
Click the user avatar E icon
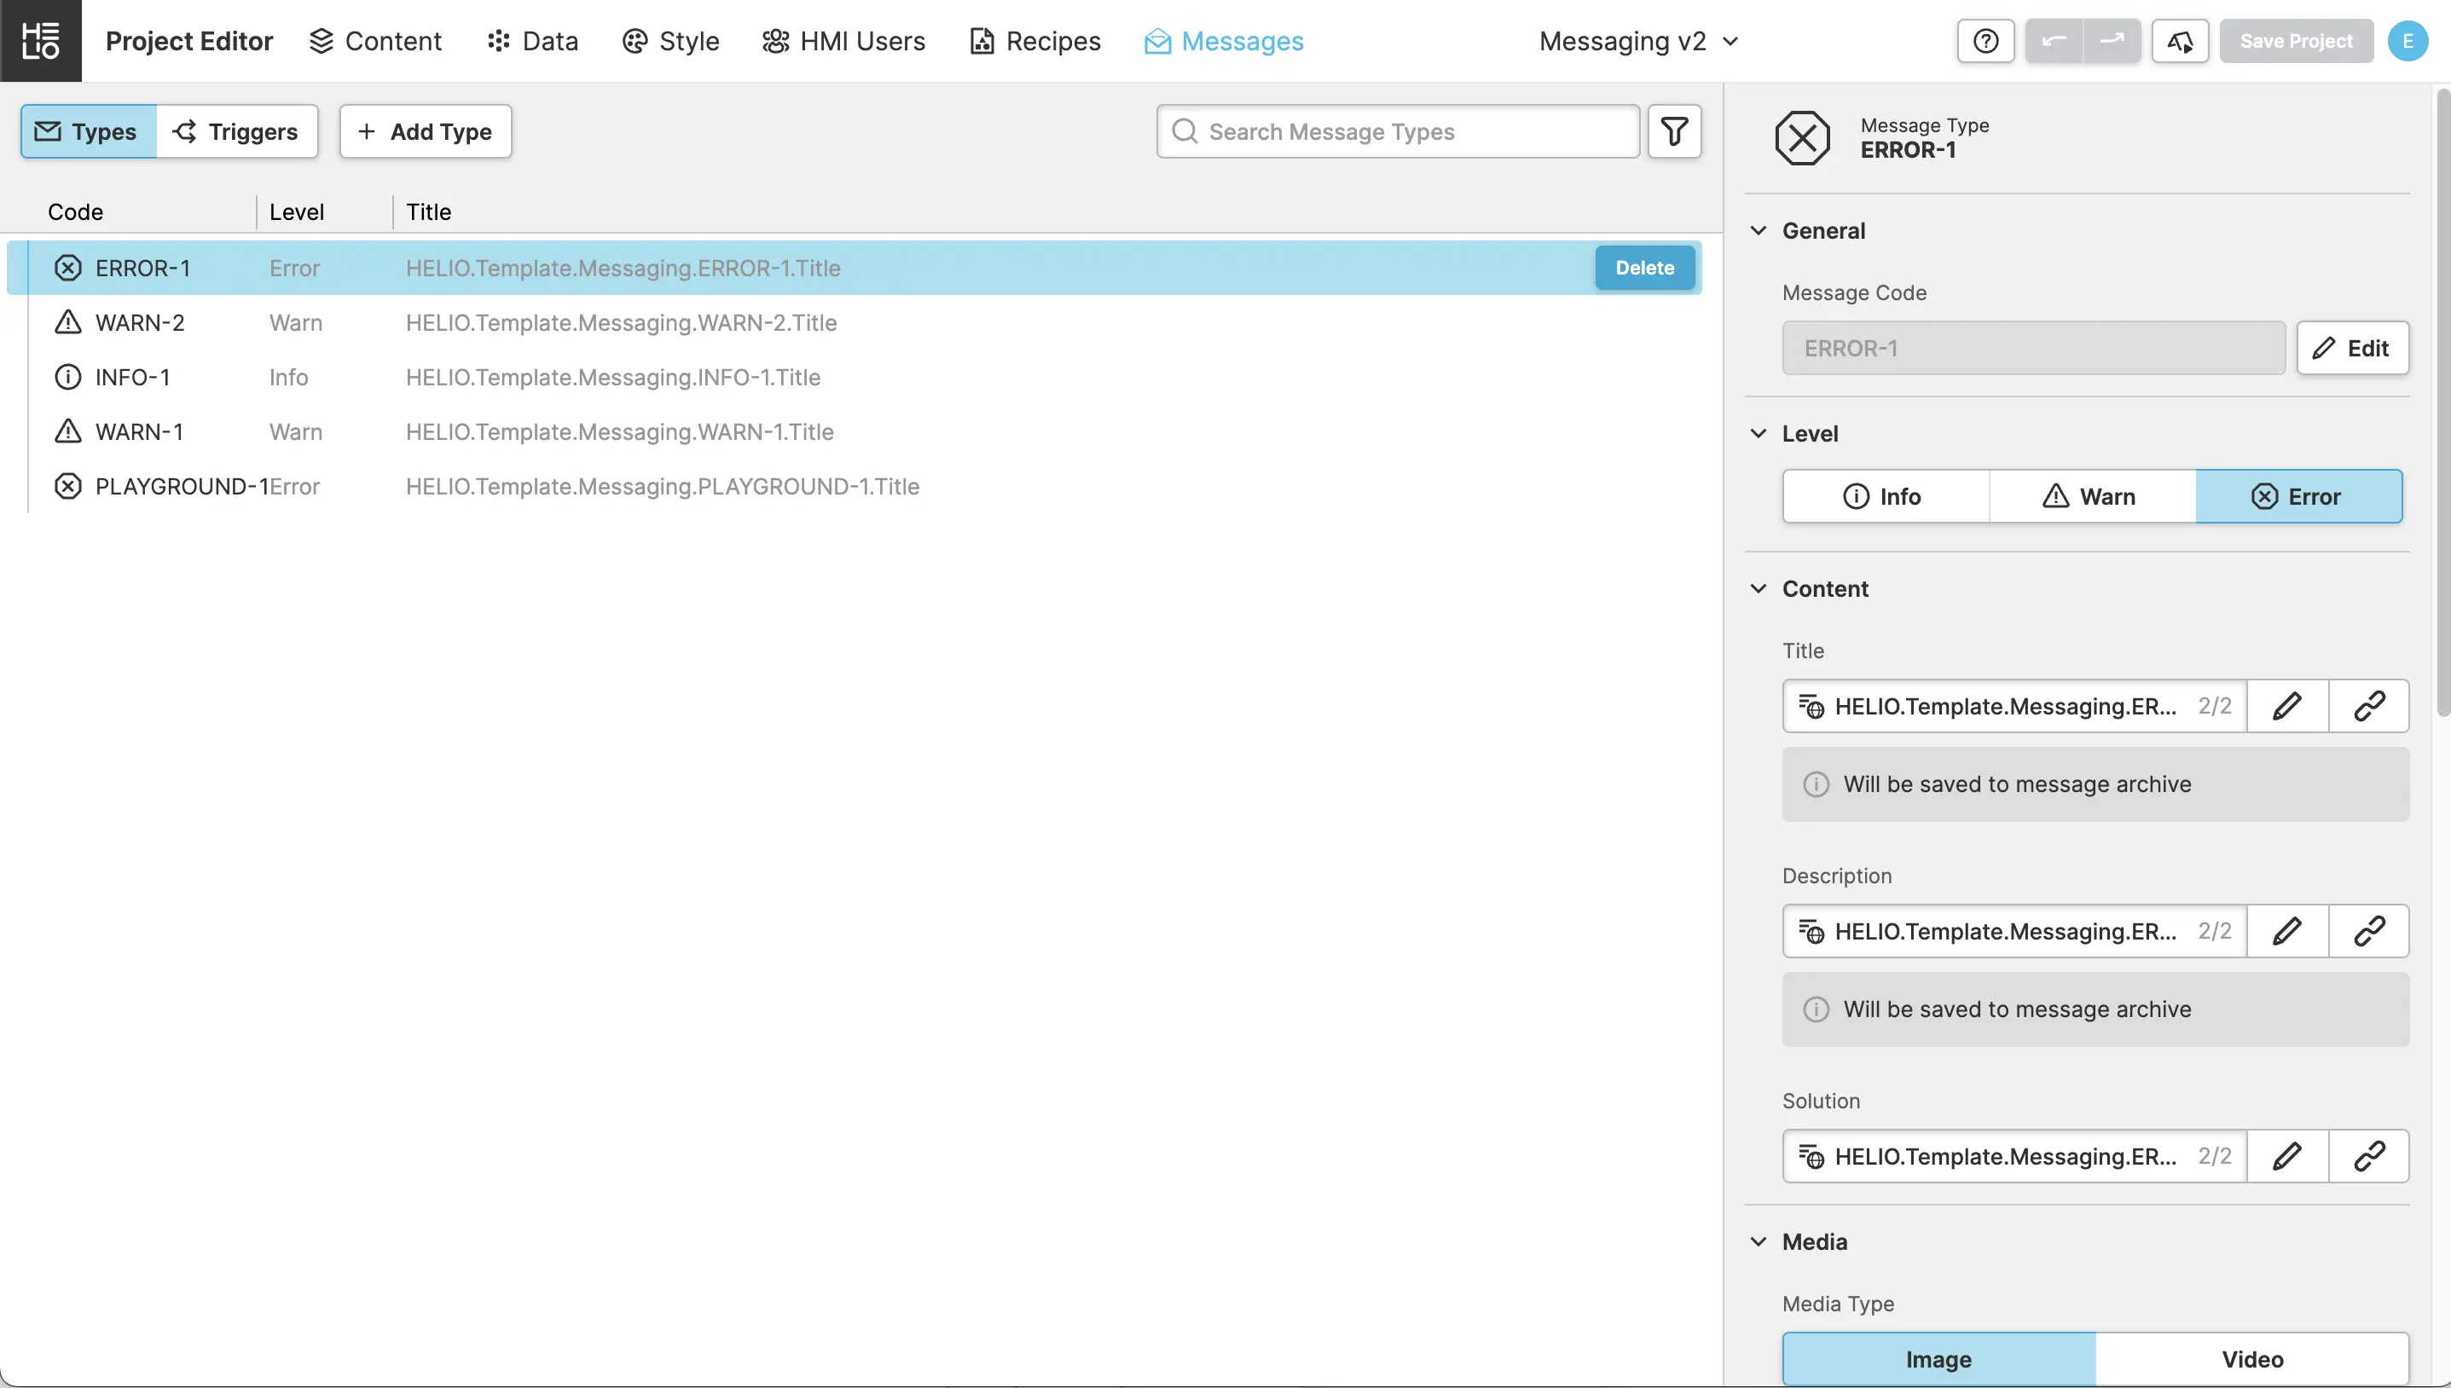[x=2408, y=41]
